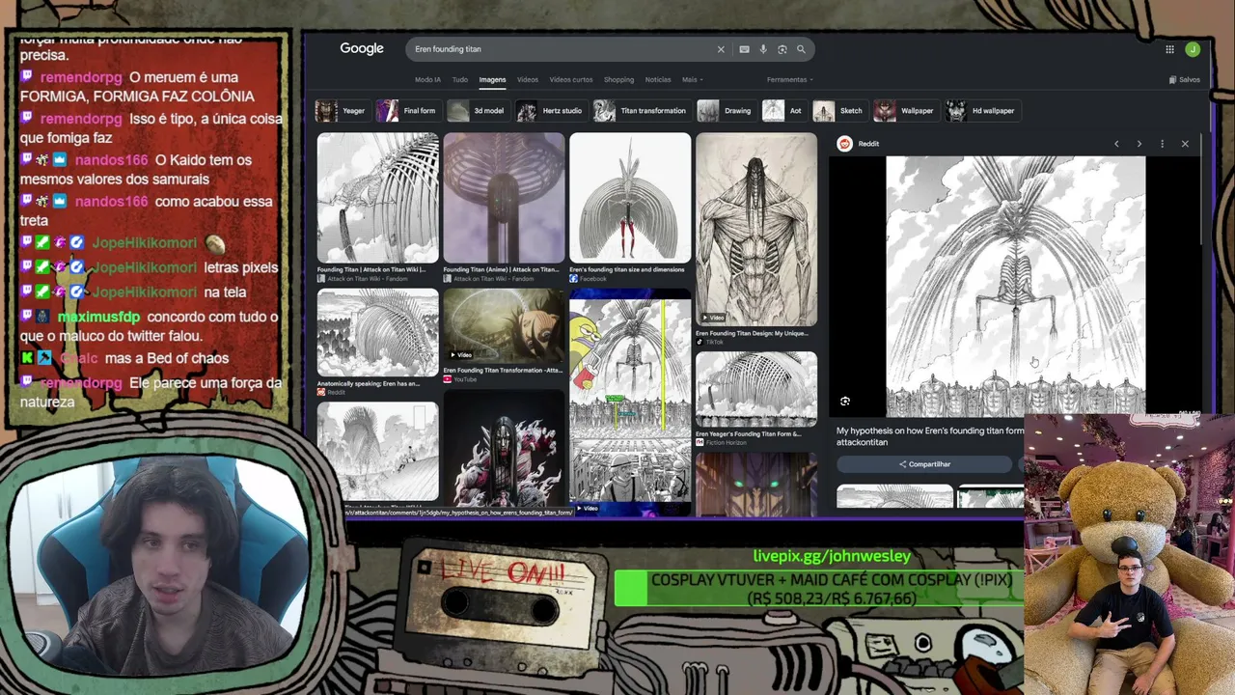Click the Compartilhar share button

924,464
